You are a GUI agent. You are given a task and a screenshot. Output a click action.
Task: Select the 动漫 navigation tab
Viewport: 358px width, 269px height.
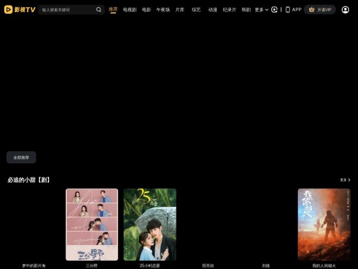pyautogui.click(x=213, y=10)
